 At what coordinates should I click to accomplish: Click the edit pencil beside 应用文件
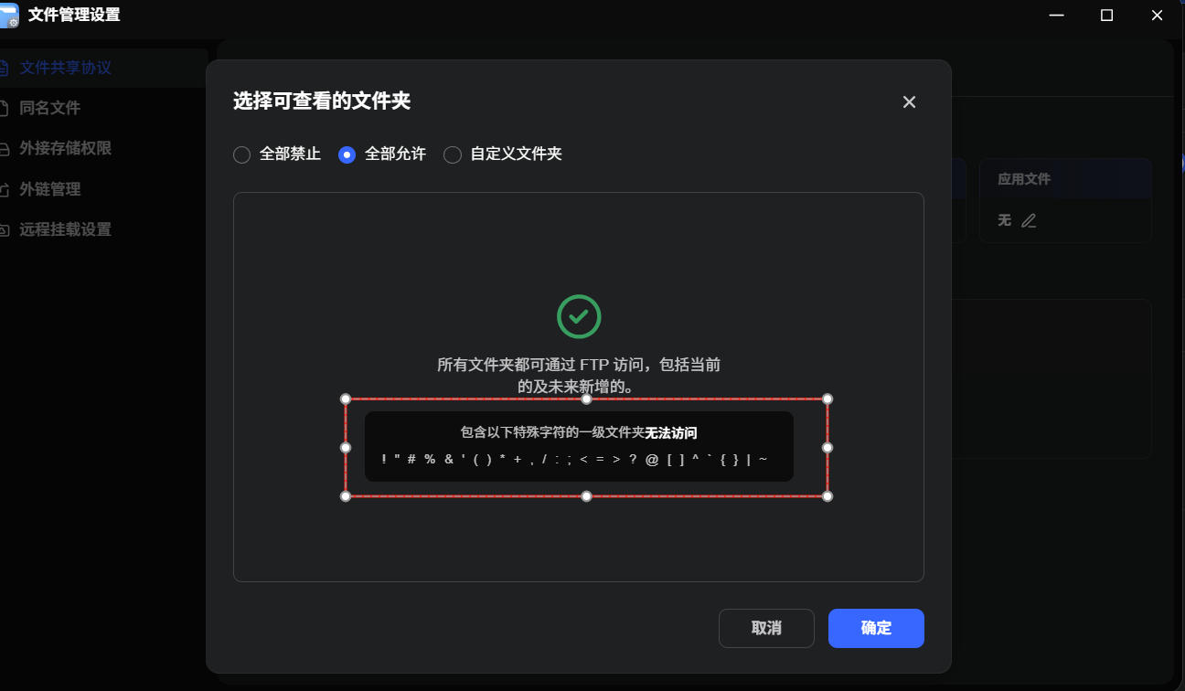click(x=1029, y=220)
